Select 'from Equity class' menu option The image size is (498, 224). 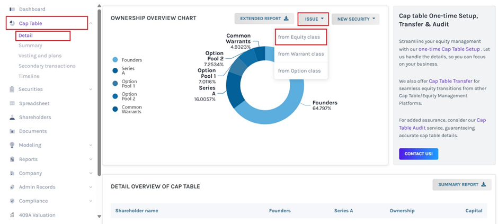point(299,37)
